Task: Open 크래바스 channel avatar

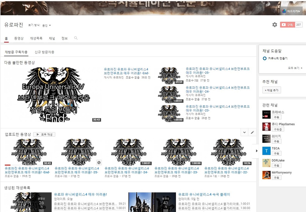Action: [x=266, y=114]
